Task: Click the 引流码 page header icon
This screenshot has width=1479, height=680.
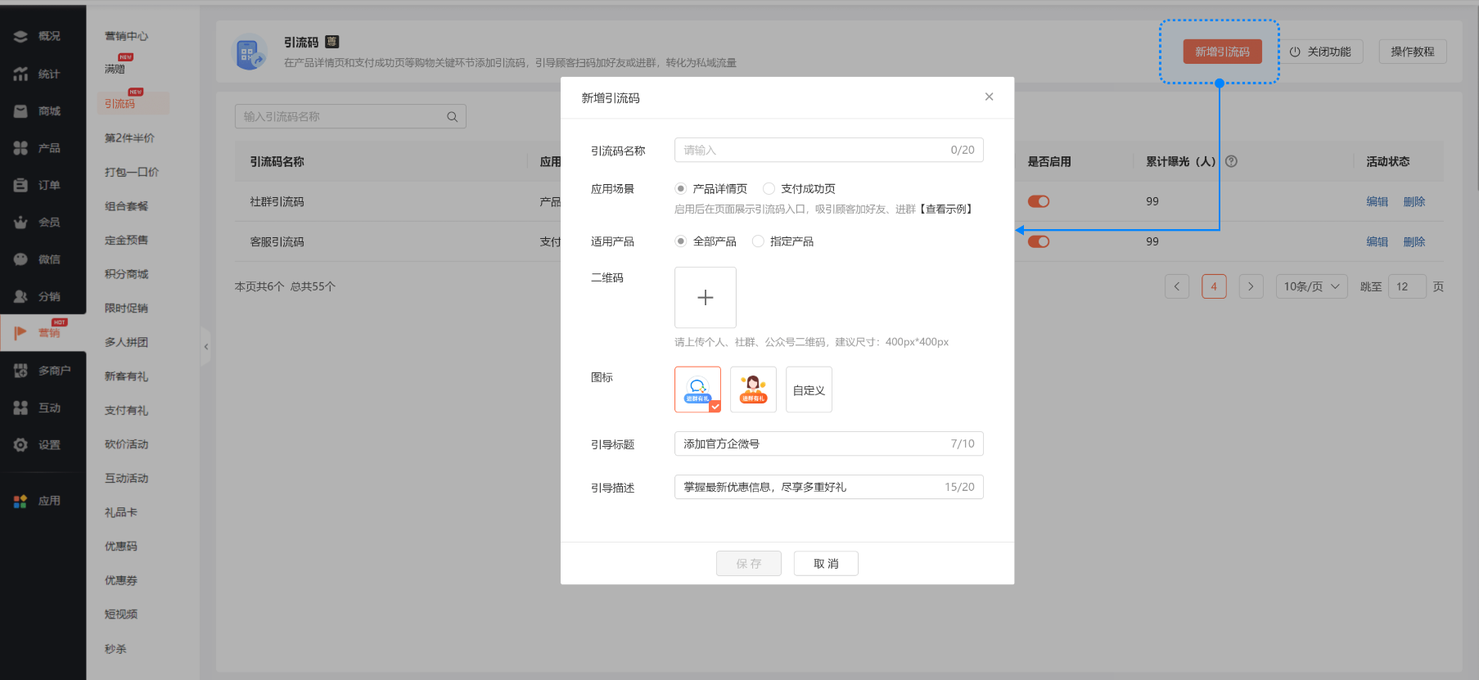Action: [251, 52]
